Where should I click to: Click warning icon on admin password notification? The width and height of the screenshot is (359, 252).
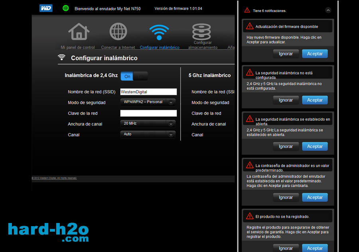pyautogui.click(x=250, y=165)
